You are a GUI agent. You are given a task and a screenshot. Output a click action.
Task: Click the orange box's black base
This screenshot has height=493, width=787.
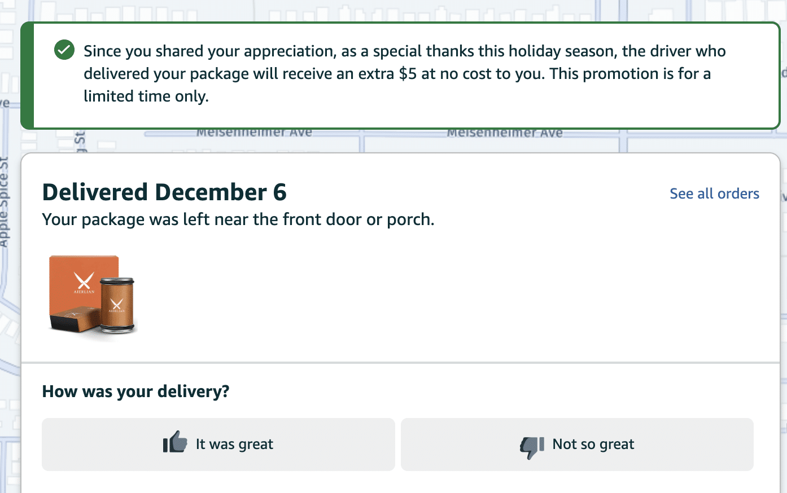coord(72,322)
